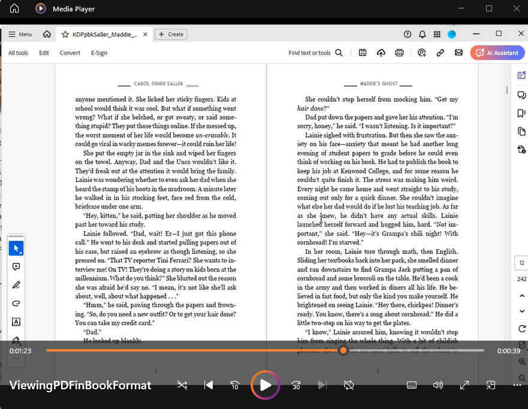
Task: Choose the sign/fill pen tool
Action: (x=16, y=340)
